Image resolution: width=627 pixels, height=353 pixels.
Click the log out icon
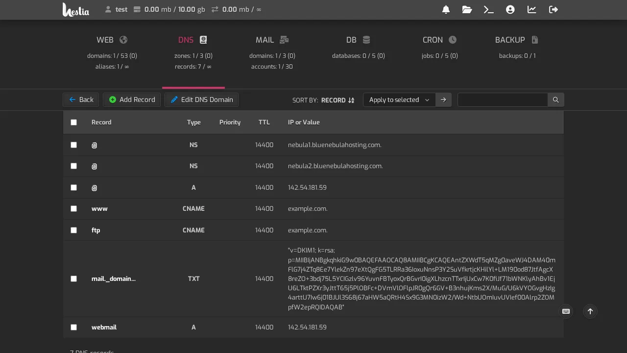(x=554, y=9)
